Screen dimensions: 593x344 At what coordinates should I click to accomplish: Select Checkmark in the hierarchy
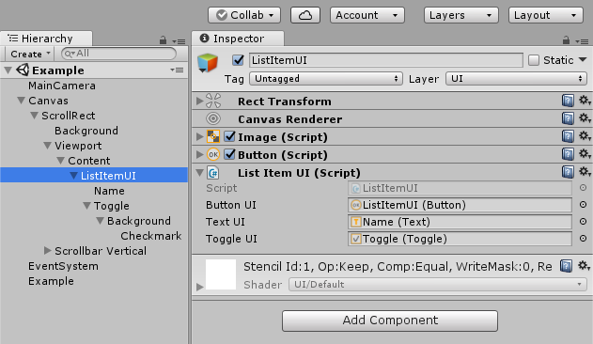click(151, 236)
